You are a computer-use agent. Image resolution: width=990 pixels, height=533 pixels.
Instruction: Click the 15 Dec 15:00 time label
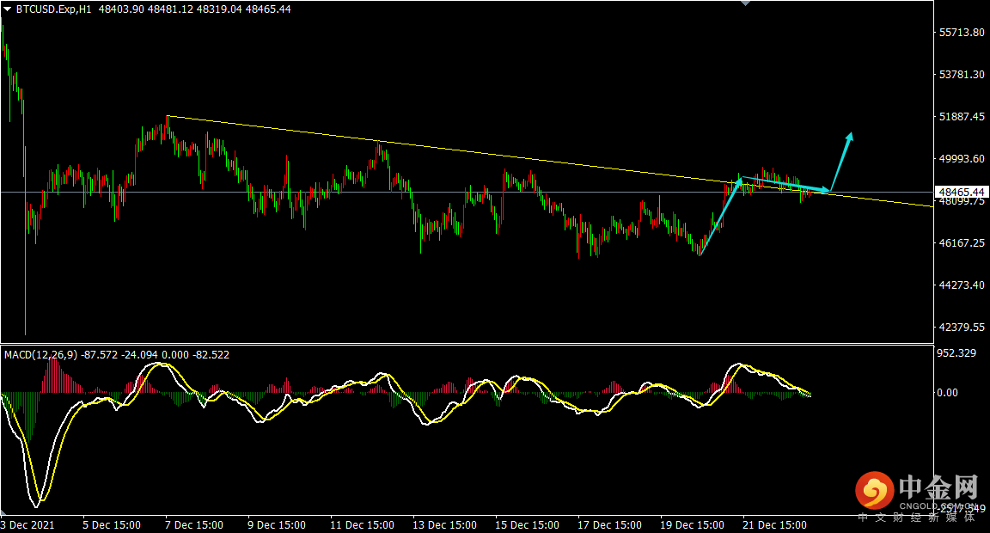[x=527, y=524]
